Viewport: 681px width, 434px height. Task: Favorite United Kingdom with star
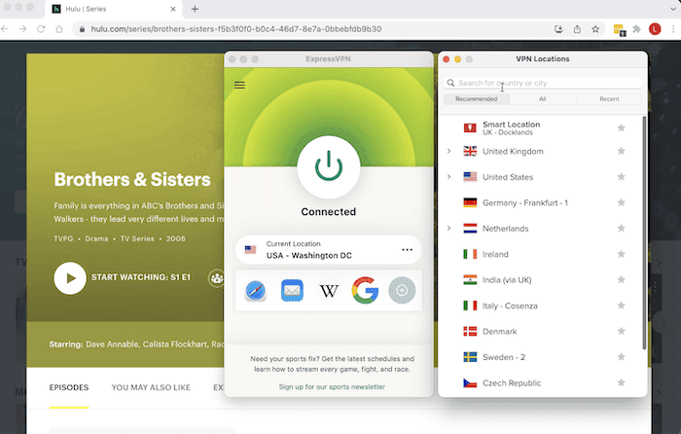pyautogui.click(x=621, y=151)
